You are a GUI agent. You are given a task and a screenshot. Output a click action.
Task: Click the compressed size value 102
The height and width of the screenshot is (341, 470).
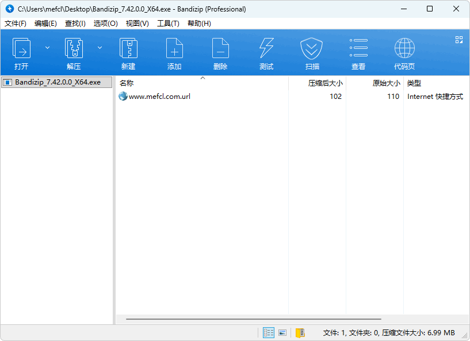coord(336,97)
